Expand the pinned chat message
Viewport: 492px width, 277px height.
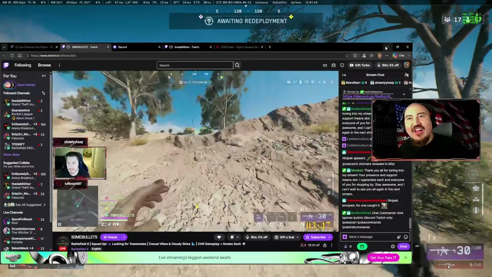pos(404,94)
